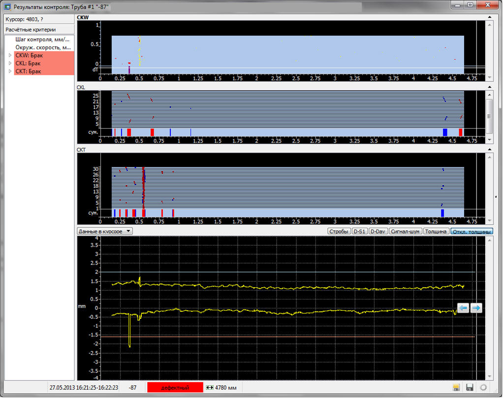Image resolution: width=504 pixels, height=399 pixels.
Task: Click the application icon in the title bar
Action: click(7, 6)
